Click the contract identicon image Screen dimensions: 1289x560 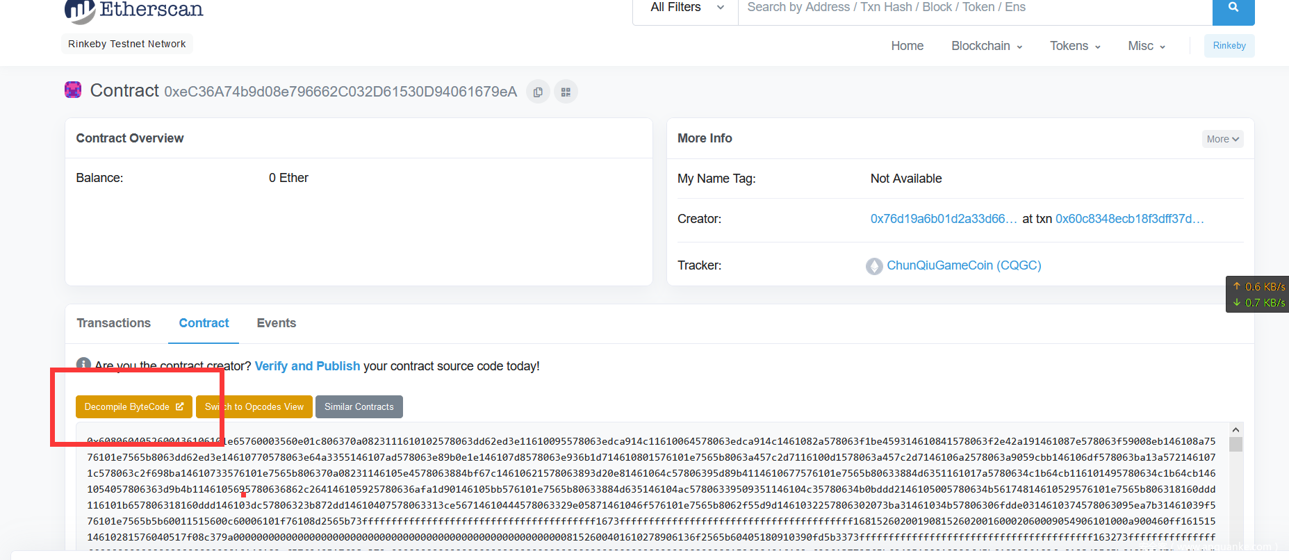point(73,90)
